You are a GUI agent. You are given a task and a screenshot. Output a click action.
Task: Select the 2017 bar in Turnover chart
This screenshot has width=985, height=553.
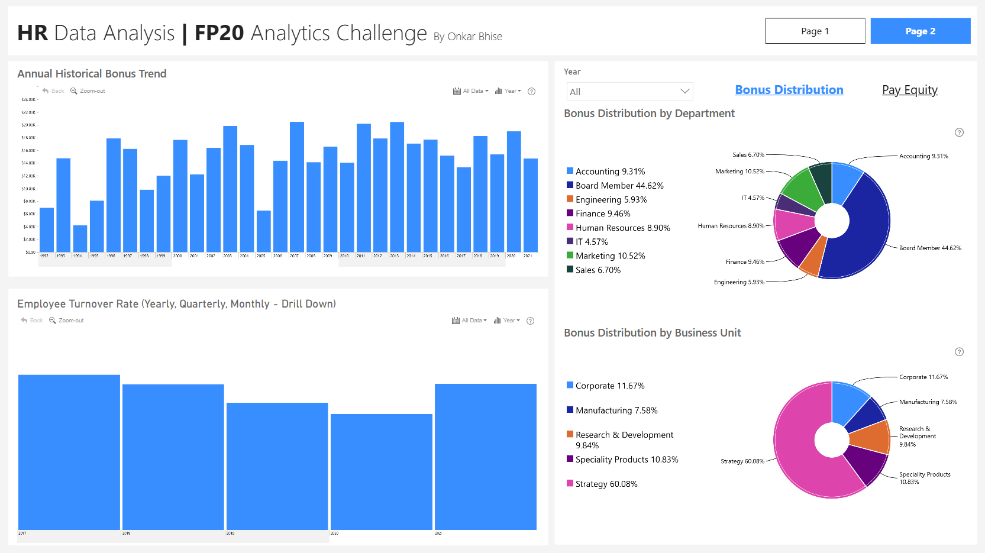(69, 452)
